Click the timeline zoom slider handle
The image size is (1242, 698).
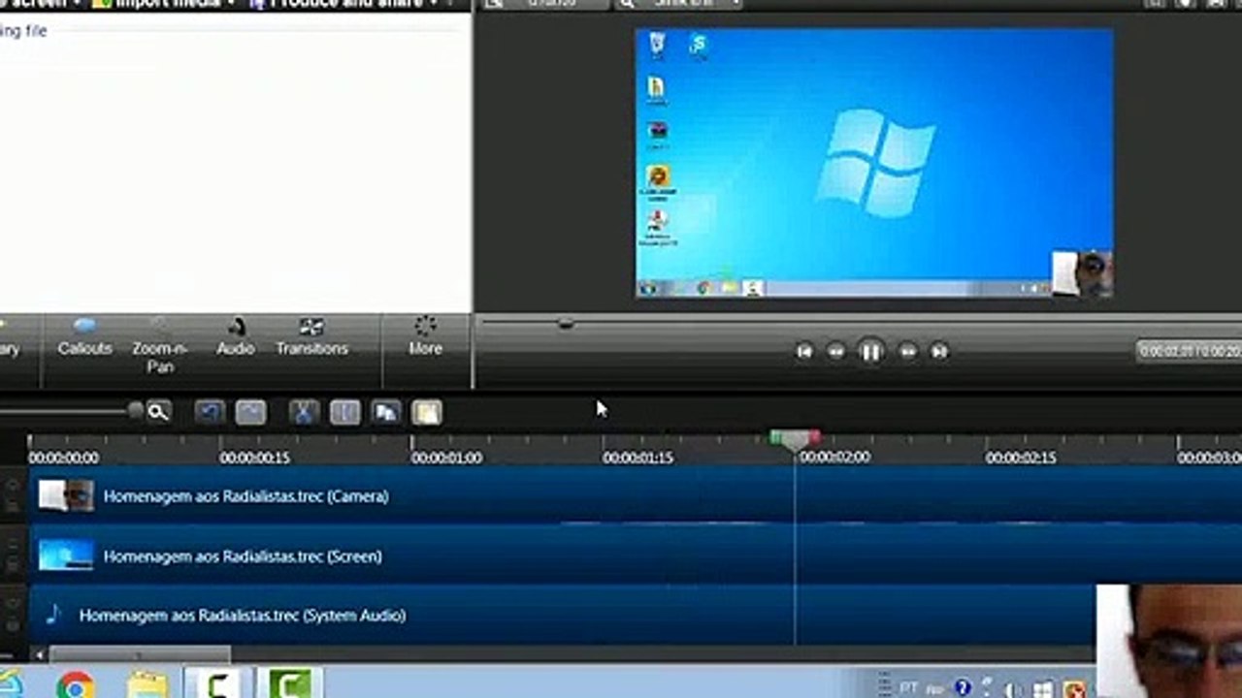pyautogui.click(x=136, y=410)
